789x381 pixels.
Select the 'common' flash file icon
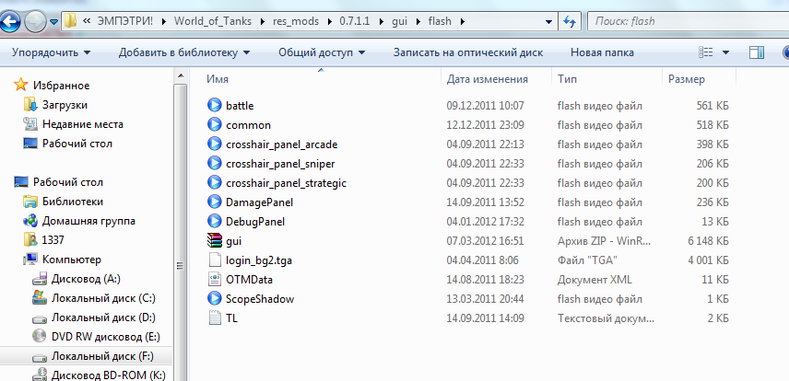pos(215,124)
